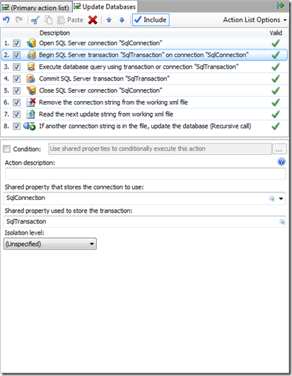Click the add action list green plus icon
The image size is (292, 376).
point(280,6)
